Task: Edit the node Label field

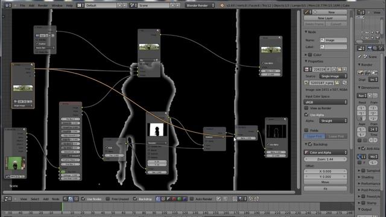Action: pyautogui.click(x=334, y=47)
